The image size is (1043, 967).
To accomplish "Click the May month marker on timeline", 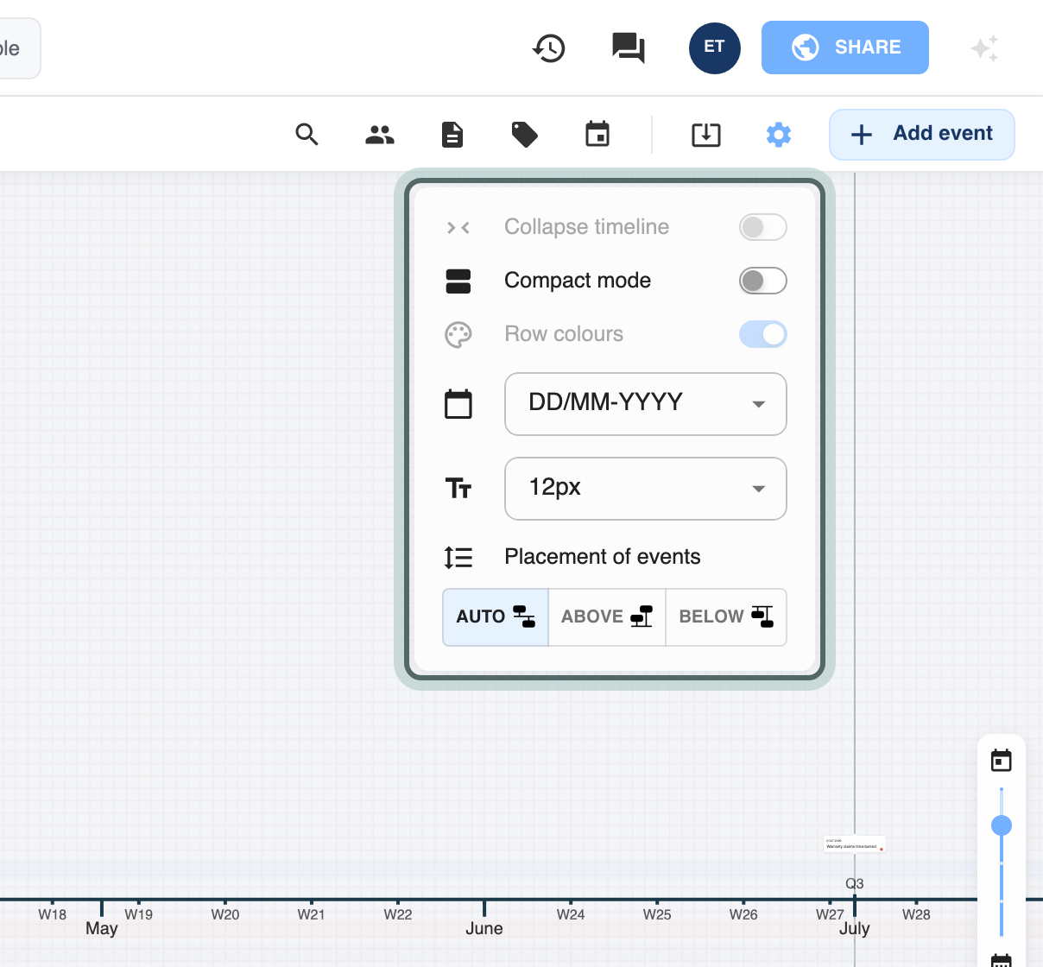I will [x=102, y=928].
